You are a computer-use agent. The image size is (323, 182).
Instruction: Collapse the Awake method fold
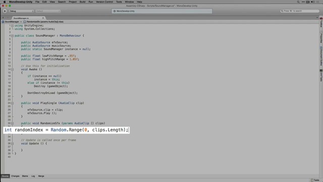[x=12, y=69]
